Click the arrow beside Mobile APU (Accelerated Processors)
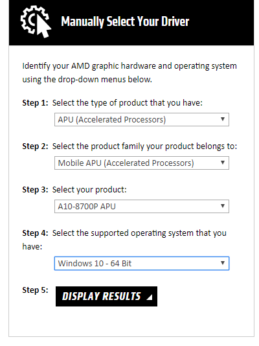The height and width of the screenshot is (346, 259). [223, 163]
